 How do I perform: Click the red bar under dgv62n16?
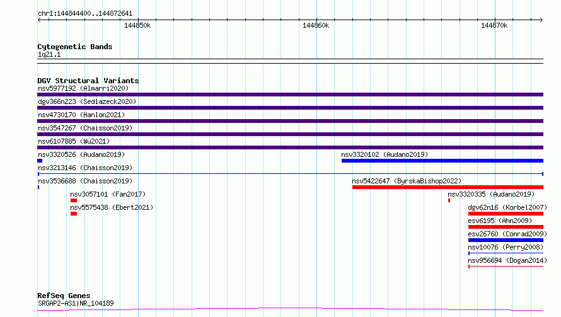pyautogui.click(x=506, y=214)
